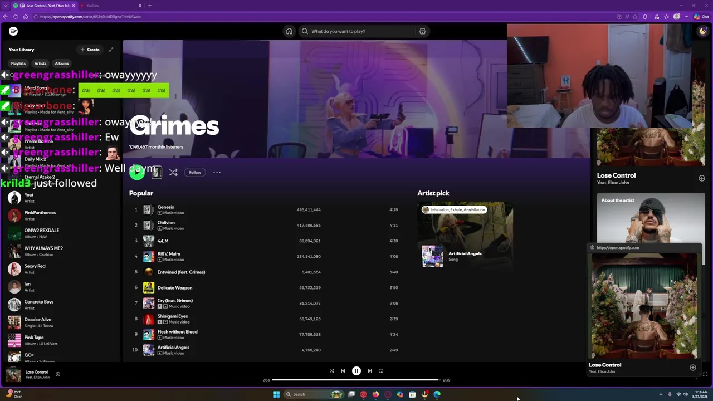Add this page to favorites star
The image size is (713, 401).
(x=634, y=17)
